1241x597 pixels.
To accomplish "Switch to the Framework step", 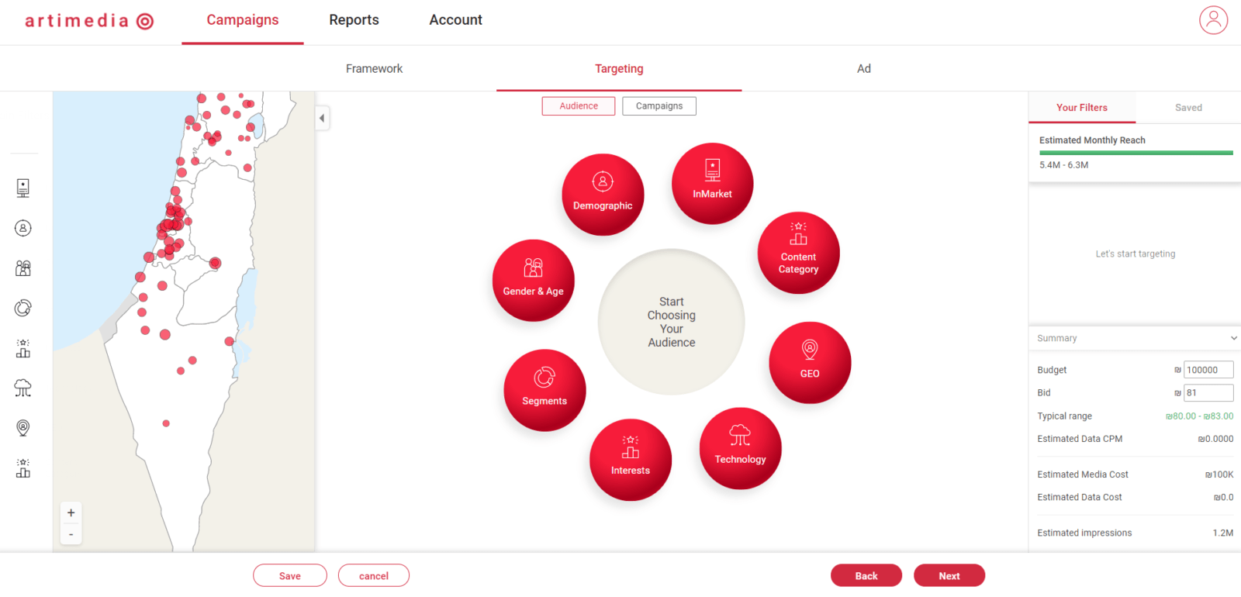I will pyautogui.click(x=374, y=68).
